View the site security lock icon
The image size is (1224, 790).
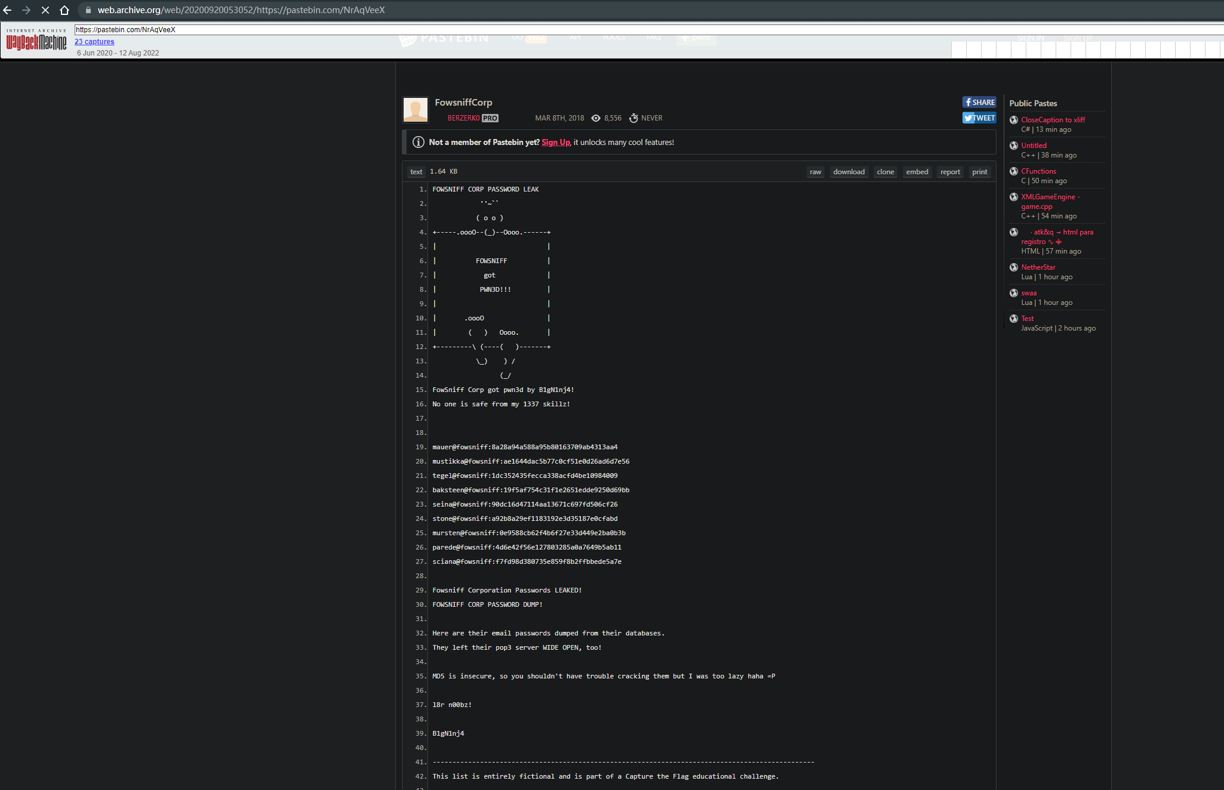(88, 10)
